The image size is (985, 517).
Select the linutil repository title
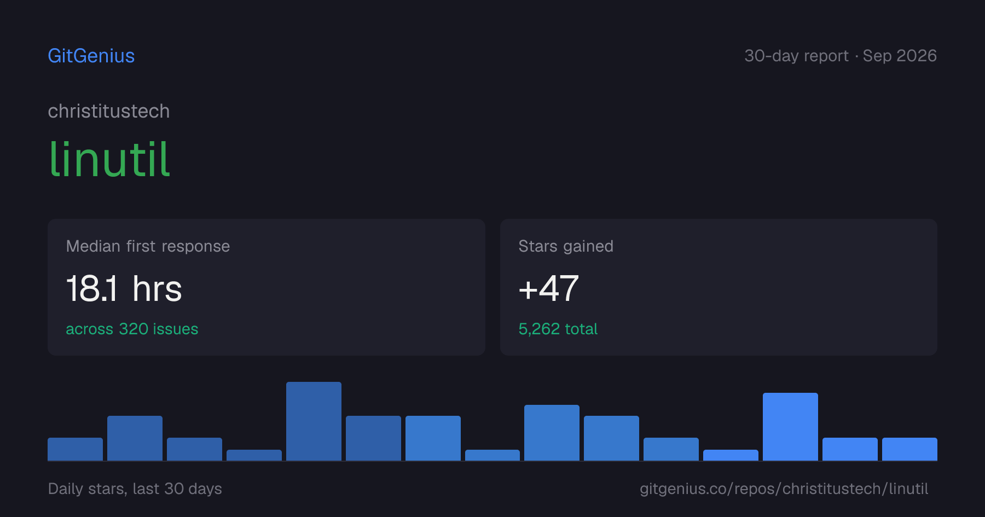point(109,159)
